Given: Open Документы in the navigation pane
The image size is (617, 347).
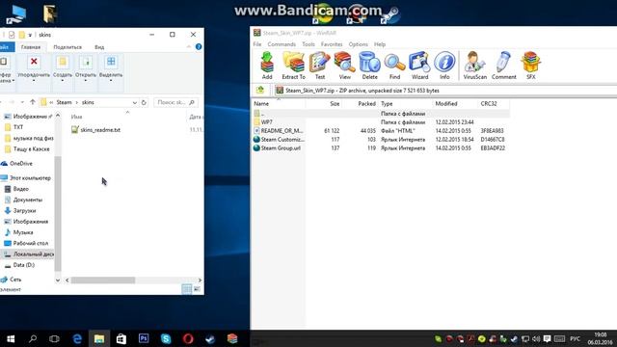Looking at the screenshot, I should click(x=23, y=200).
